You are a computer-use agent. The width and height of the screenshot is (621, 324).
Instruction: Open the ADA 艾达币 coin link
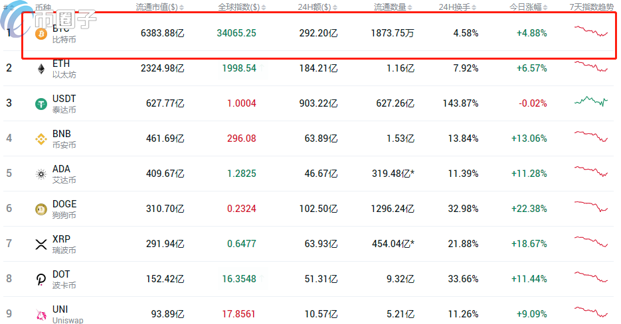click(64, 174)
